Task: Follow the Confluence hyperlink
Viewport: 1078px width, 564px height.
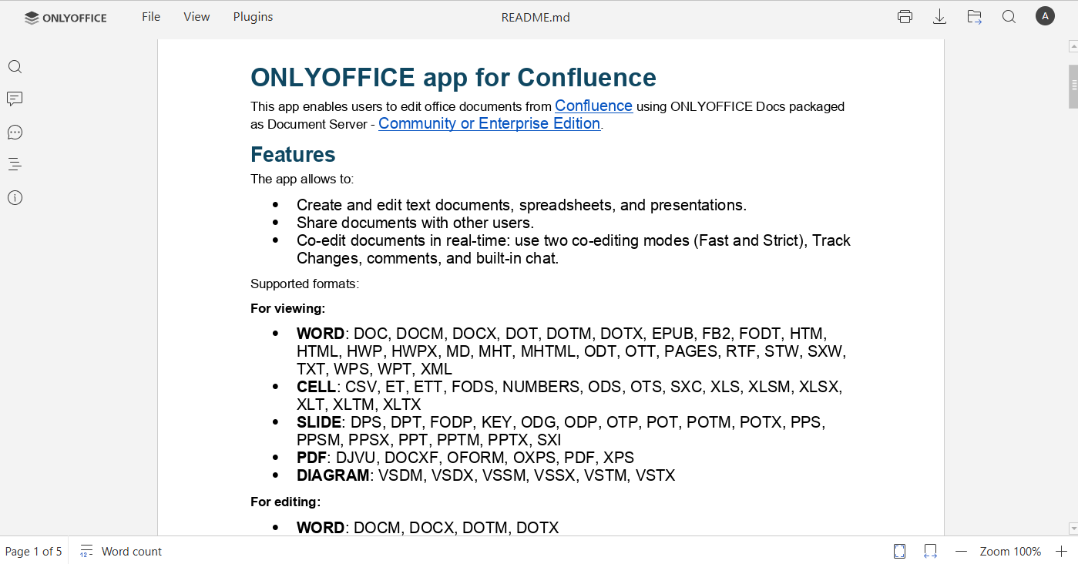Action: tap(593, 106)
